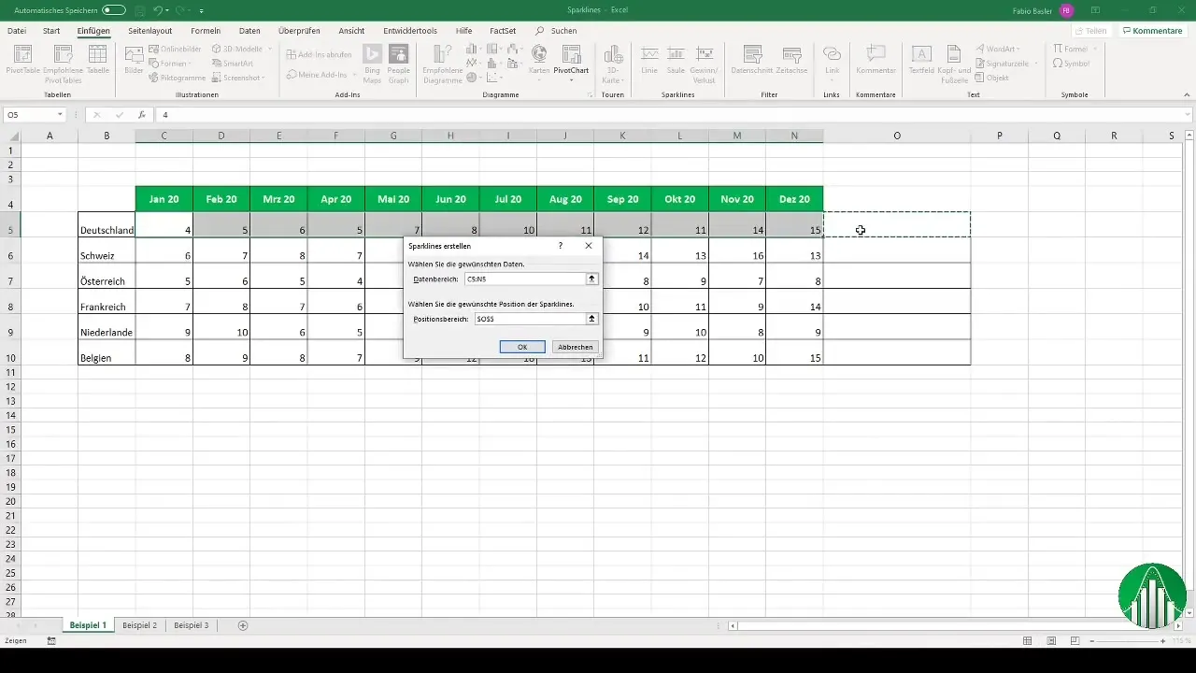Open the WordArt dropdown
1196x673 pixels.
tap(1018, 49)
